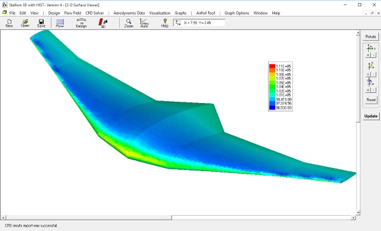Open the Help toolbar icon
381x231 pixels.
(x=164, y=23)
